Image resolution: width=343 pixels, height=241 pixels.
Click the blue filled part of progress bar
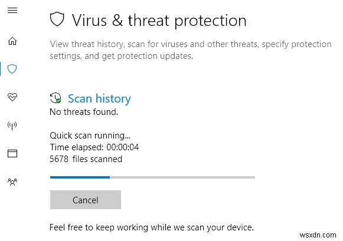(x=80, y=177)
